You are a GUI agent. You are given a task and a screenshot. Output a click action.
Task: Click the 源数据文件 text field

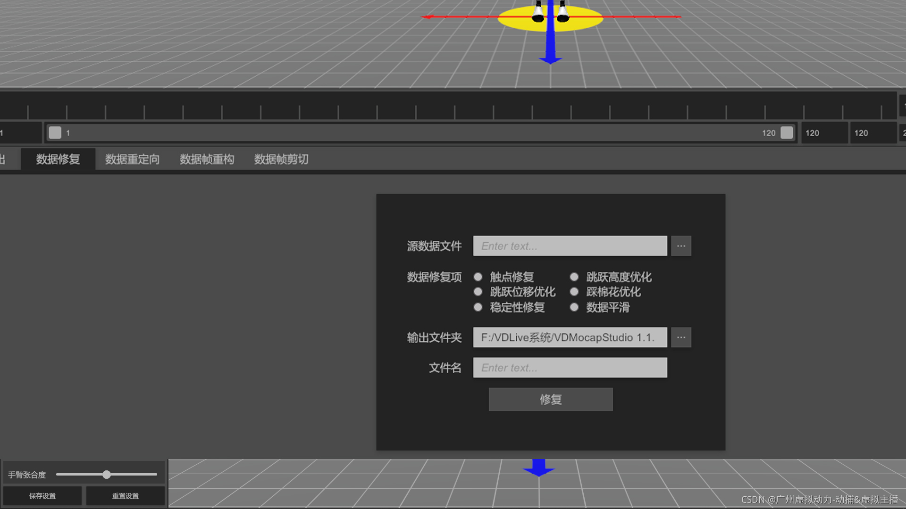pyautogui.click(x=570, y=246)
